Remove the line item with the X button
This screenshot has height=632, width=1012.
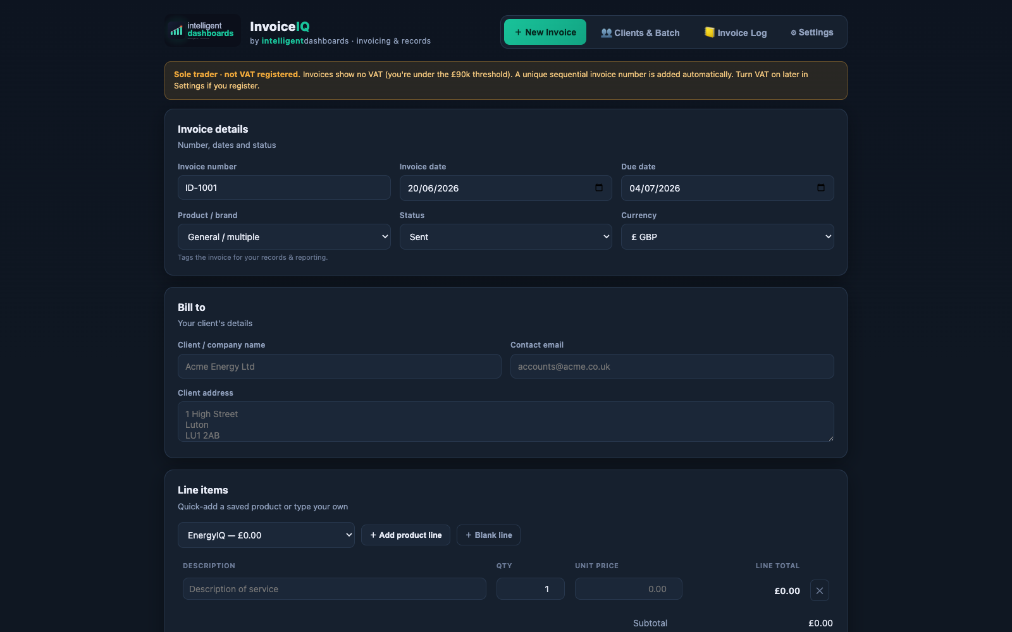coord(819,590)
